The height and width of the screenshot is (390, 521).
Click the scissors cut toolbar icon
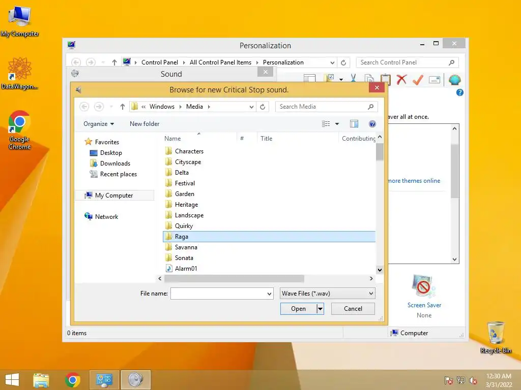pos(353,79)
